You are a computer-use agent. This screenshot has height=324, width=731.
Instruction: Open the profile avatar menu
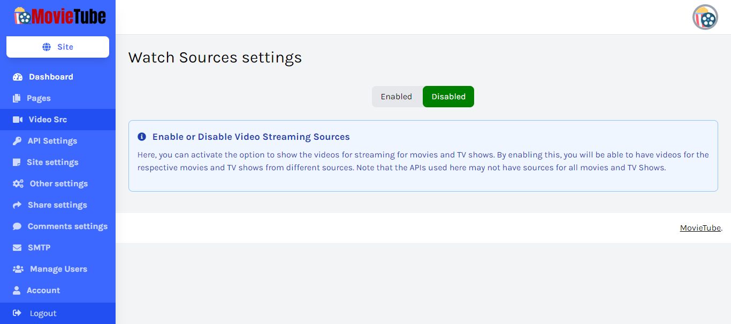click(705, 18)
